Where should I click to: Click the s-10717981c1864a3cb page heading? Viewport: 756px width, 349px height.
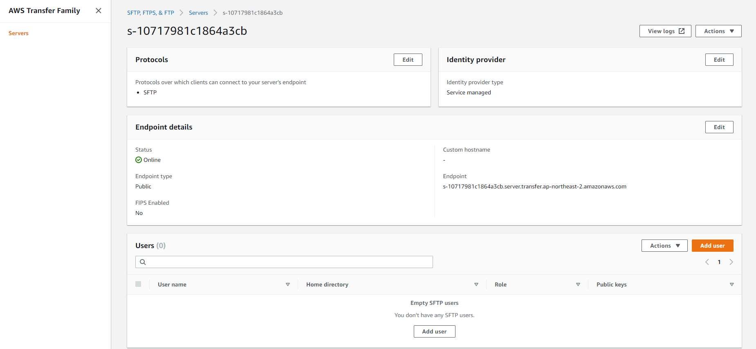pyautogui.click(x=187, y=31)
